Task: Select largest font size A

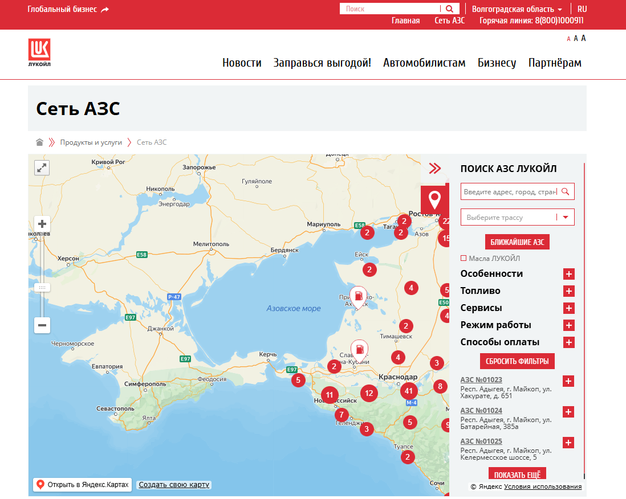Action: click(583, 38)
